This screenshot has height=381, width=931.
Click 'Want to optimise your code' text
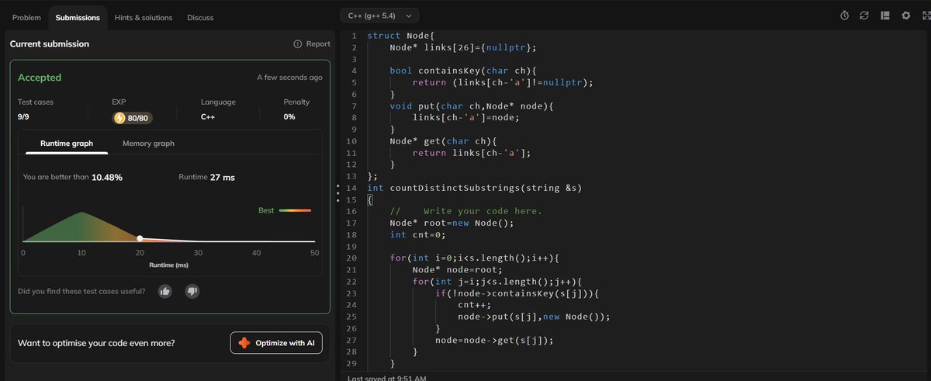(x=96, y=343)
